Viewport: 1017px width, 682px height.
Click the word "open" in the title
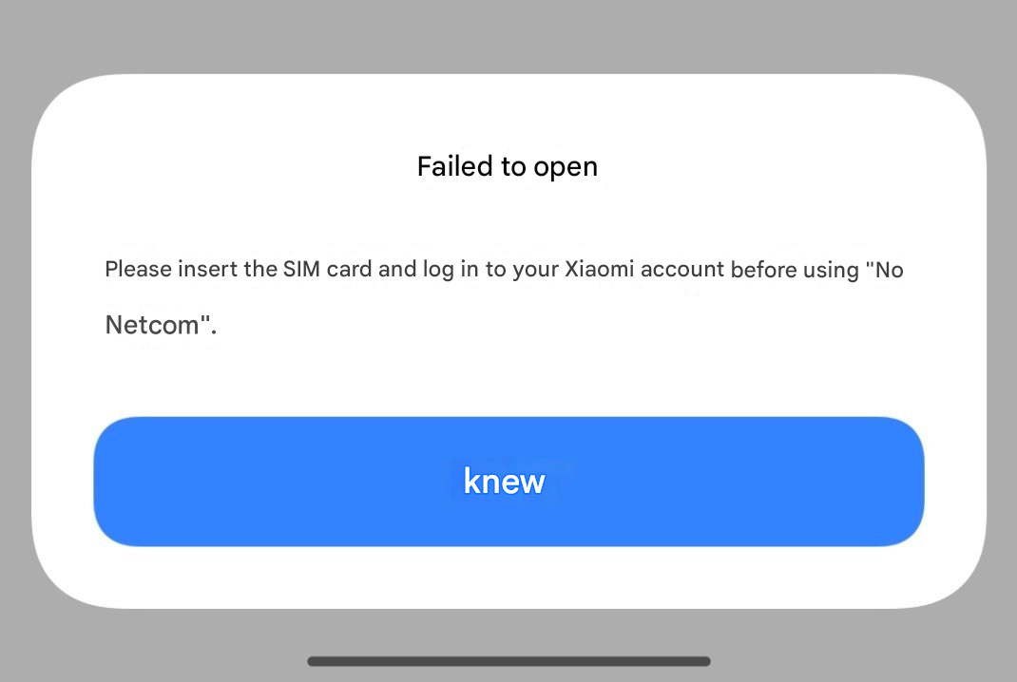565,167
